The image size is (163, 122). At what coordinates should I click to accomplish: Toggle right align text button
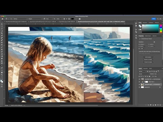tap(69, 19)
